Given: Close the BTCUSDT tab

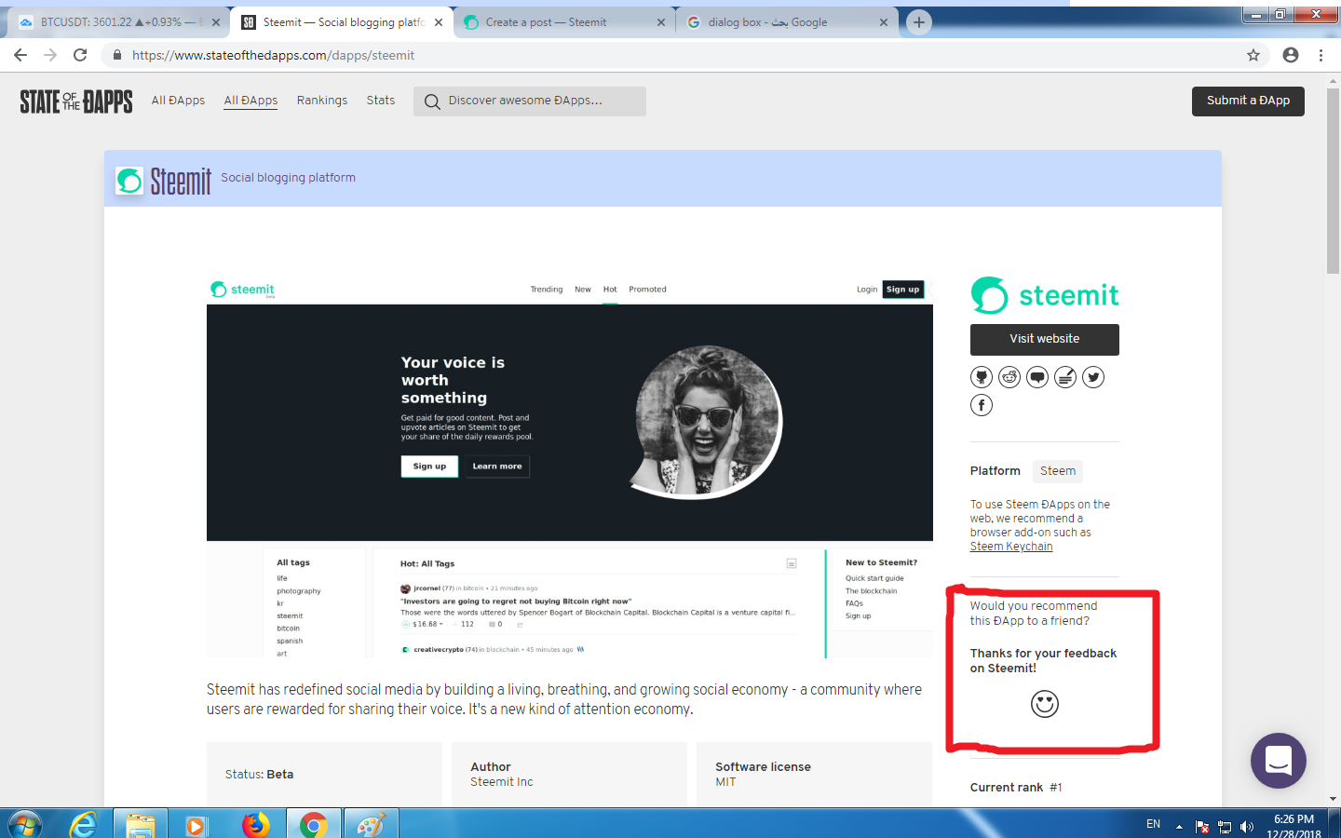Looking at the screenshot, I should coord(216,22).
